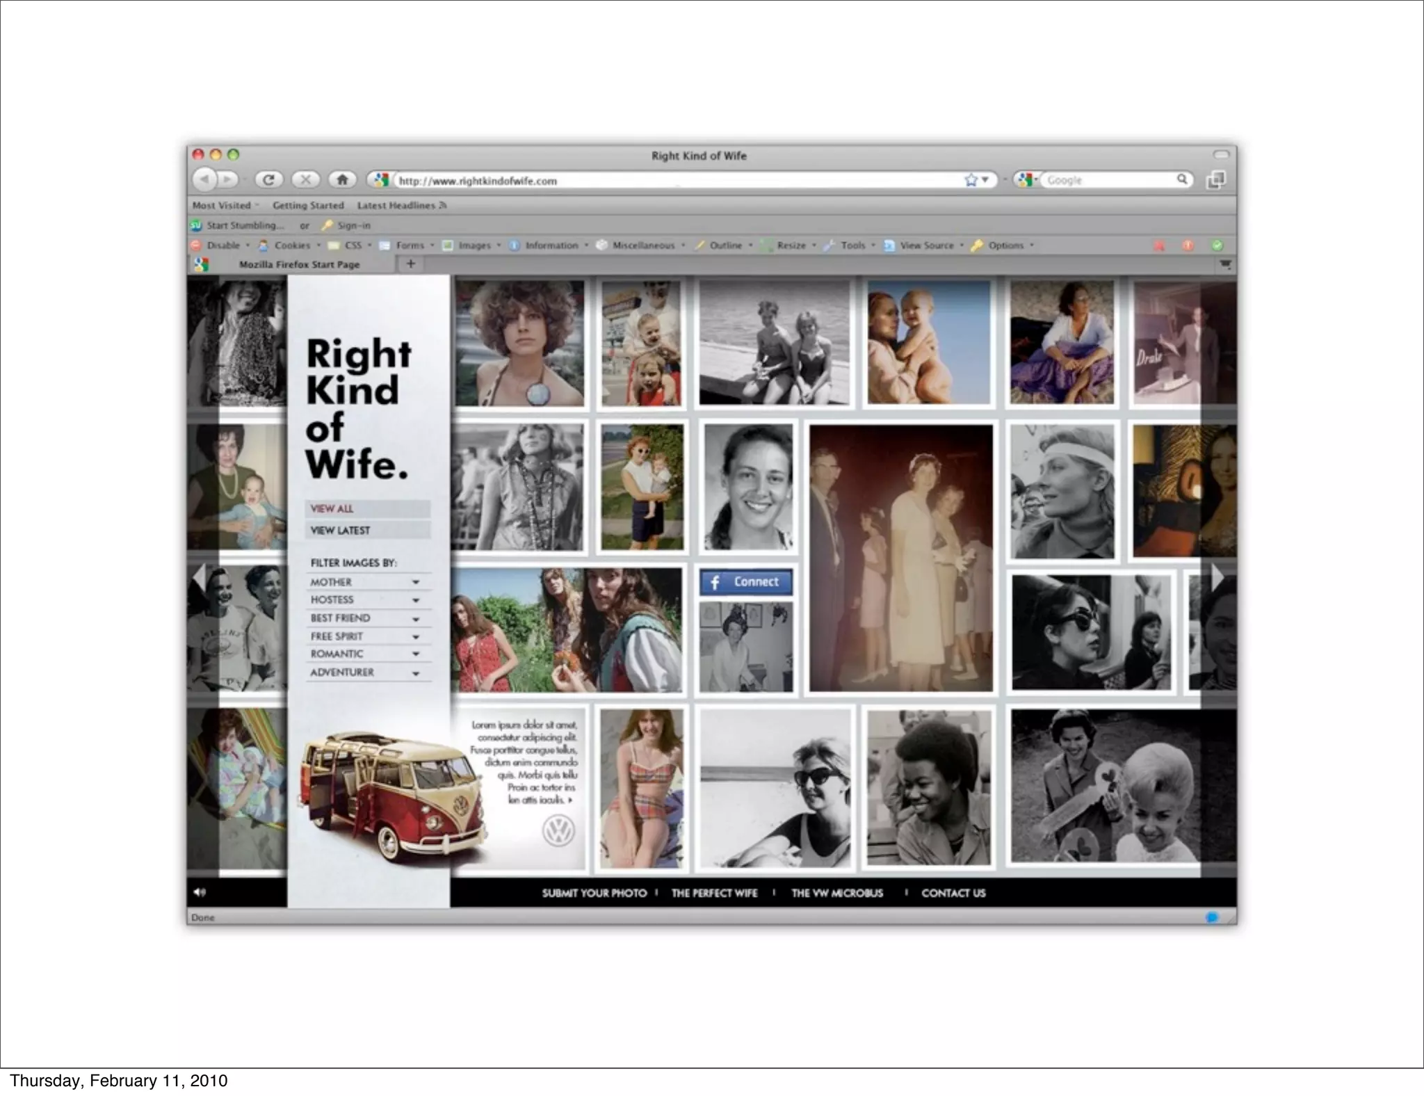1424x1096 pixels.
Task: Click the browser reload button
Action: [x=268, y=179]
